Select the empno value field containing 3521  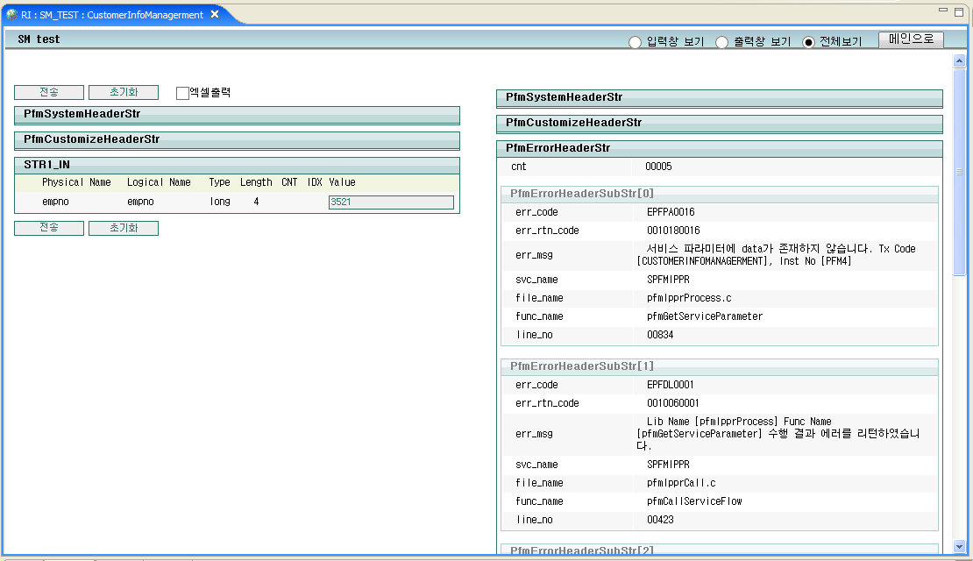click(x=390, y=202)
